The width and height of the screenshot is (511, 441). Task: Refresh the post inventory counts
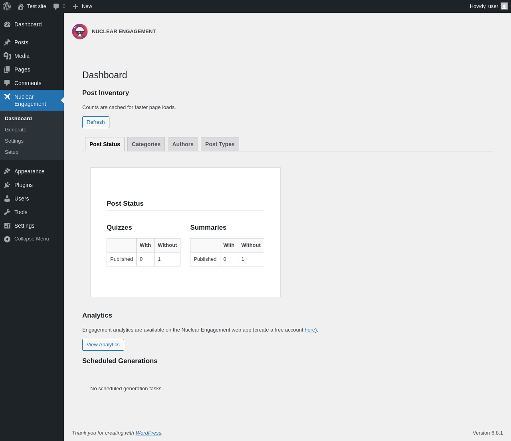click(x=96, y=122)
